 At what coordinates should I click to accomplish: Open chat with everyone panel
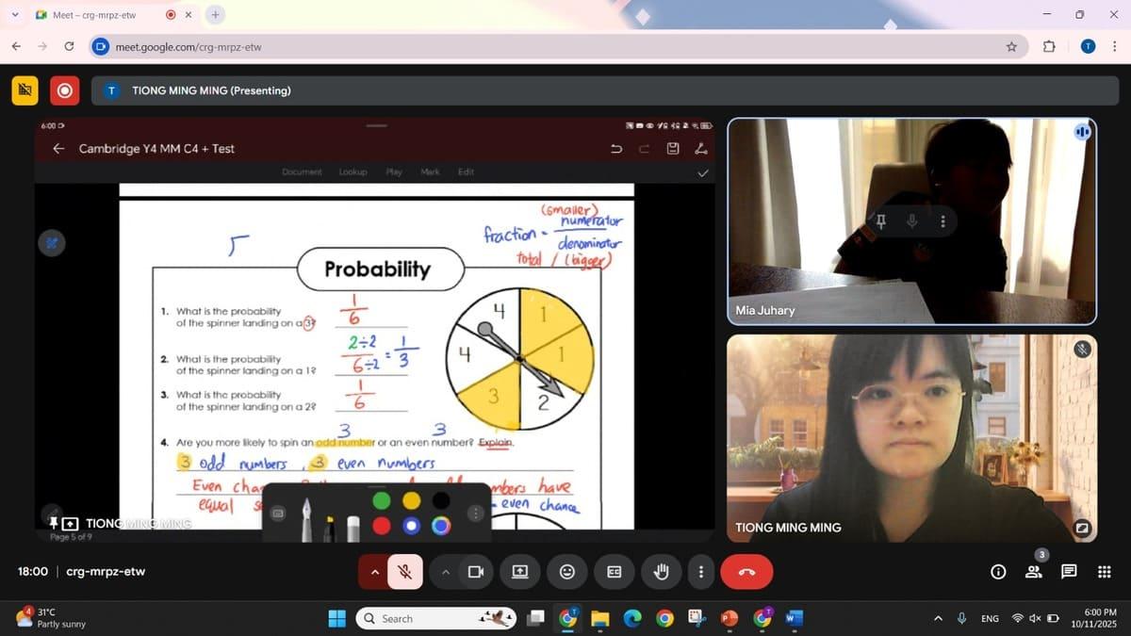tap(1069, 571)
